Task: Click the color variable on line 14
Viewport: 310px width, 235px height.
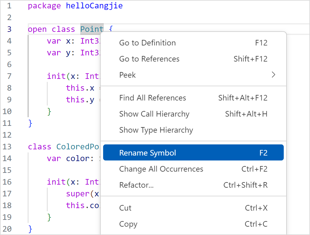Action: [77, 159]
